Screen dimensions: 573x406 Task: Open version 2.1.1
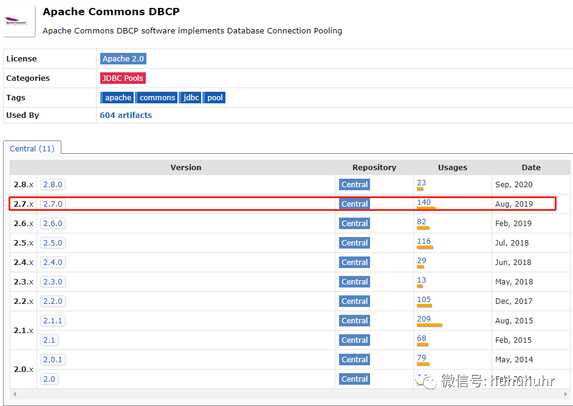53,321
